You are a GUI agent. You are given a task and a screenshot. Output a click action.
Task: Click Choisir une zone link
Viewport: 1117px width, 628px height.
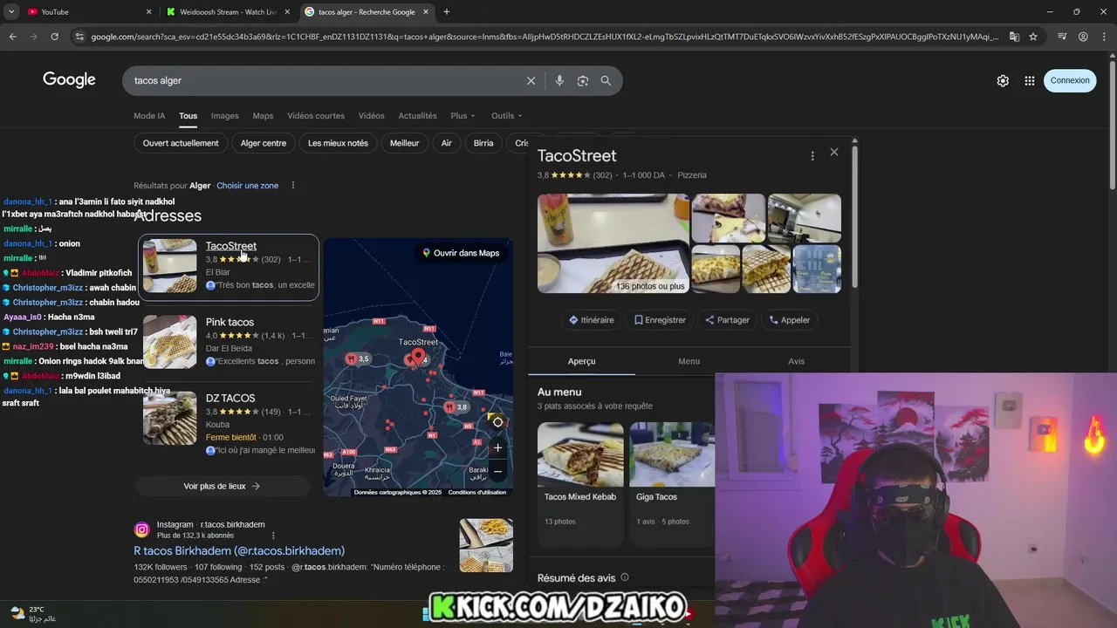(248, 186)
